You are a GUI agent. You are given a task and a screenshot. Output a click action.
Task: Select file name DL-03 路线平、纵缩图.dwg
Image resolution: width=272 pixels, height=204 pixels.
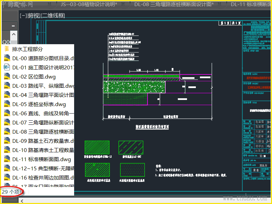coord(43,86)
